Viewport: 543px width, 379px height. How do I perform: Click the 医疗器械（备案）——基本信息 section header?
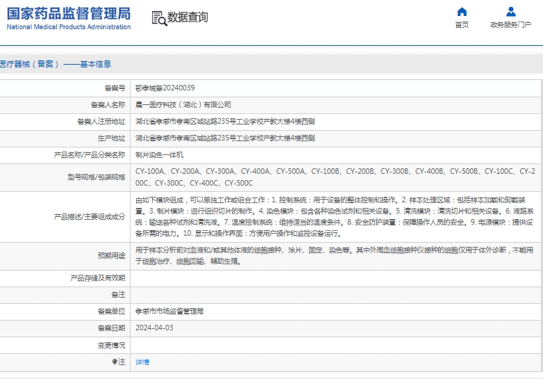56,64
